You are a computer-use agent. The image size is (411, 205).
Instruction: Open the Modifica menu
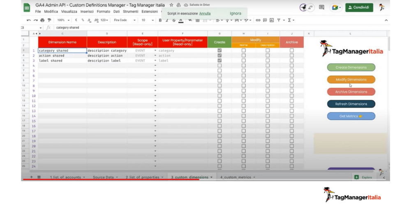[x=51, y=11]
